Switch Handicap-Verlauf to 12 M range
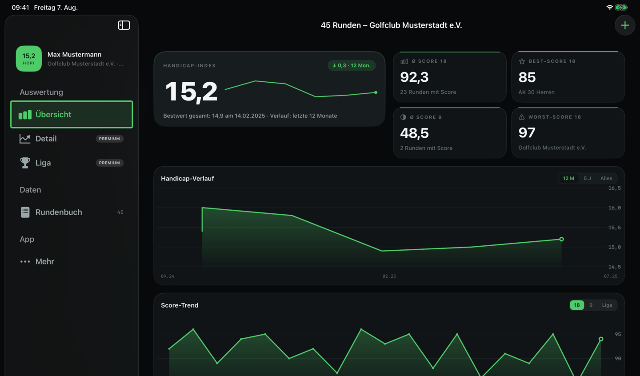Screen dimensions: 640x376 coord(568,178)
